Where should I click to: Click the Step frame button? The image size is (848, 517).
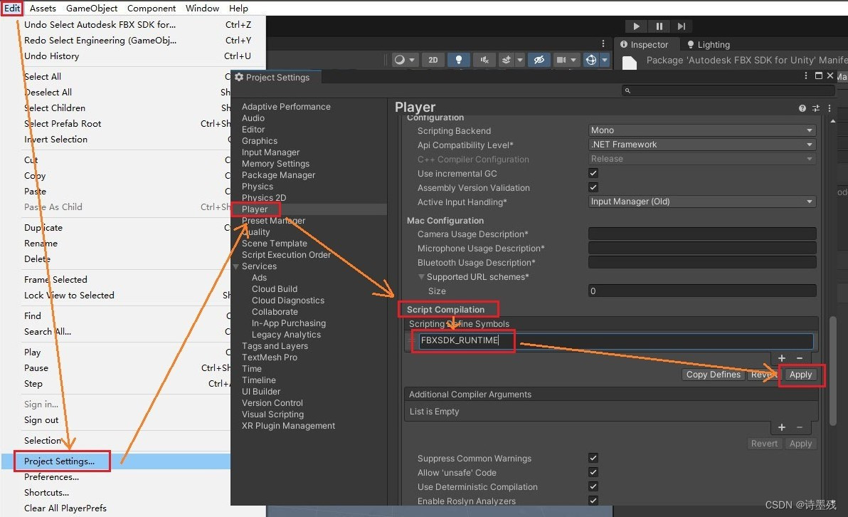pos(682,26)
